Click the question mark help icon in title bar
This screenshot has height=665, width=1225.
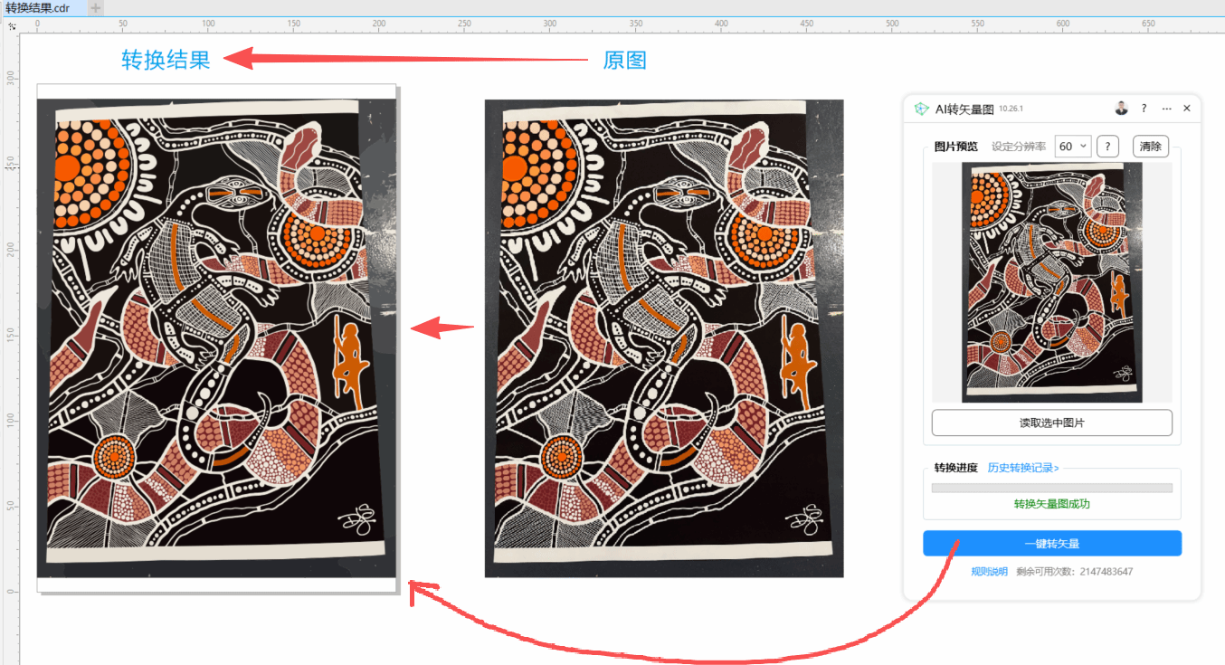pos(1144,109)
